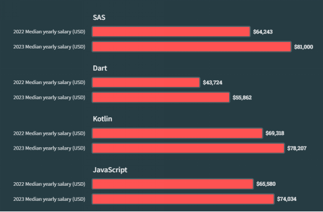This screenshot has height=212, width=323.
Task: Click the Dart heading
Action: point(100,68)
